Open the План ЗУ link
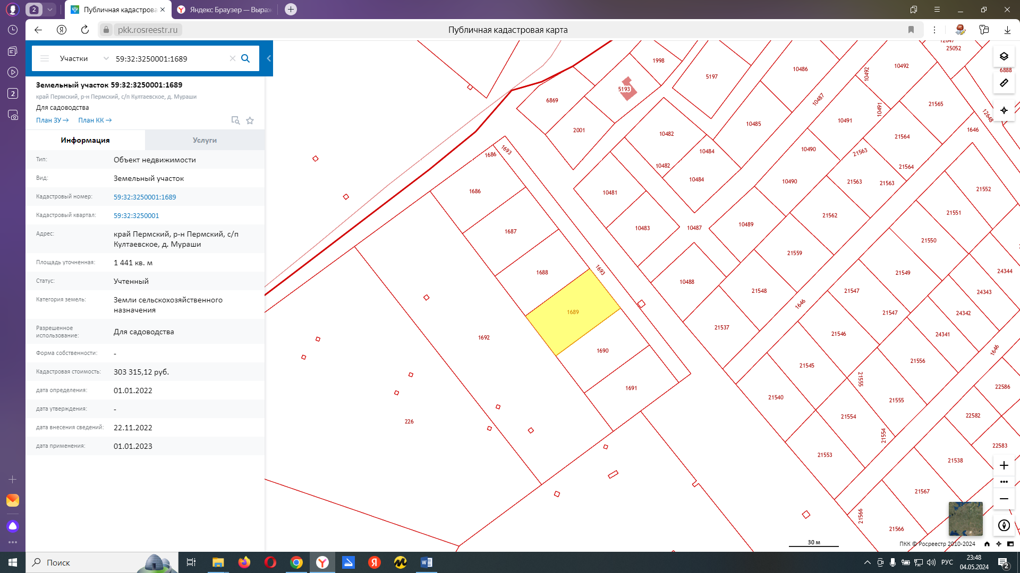 pos(52,120)
